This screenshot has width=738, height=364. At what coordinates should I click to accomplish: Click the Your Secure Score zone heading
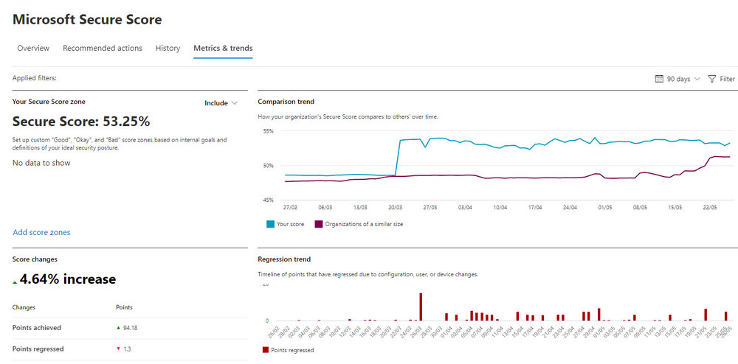coord(49,101)
